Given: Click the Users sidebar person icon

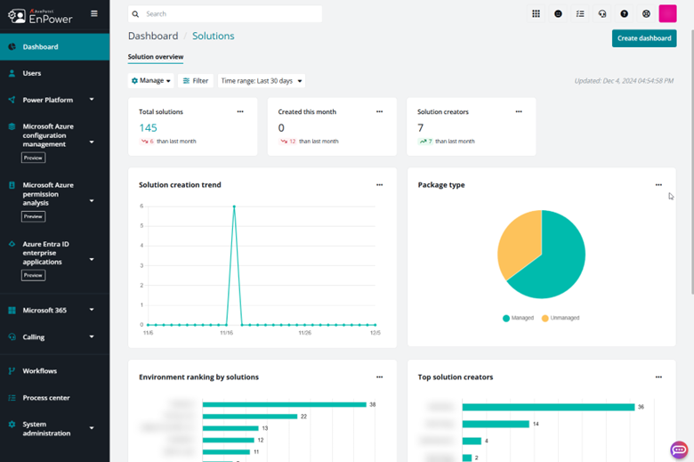Looking at the screenshot, I should (x=12, y=73).
